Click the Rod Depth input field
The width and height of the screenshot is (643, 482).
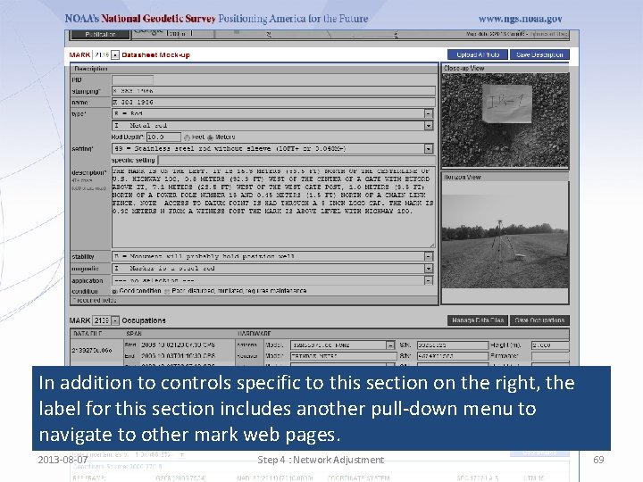coord(163,137)
